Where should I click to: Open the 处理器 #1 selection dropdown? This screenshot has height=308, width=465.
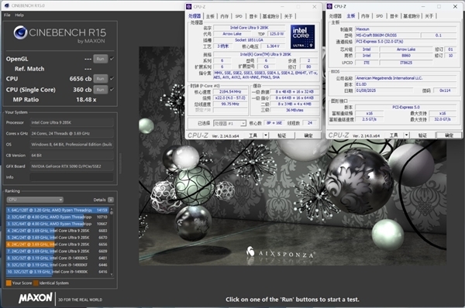click(x=230, y=123)
